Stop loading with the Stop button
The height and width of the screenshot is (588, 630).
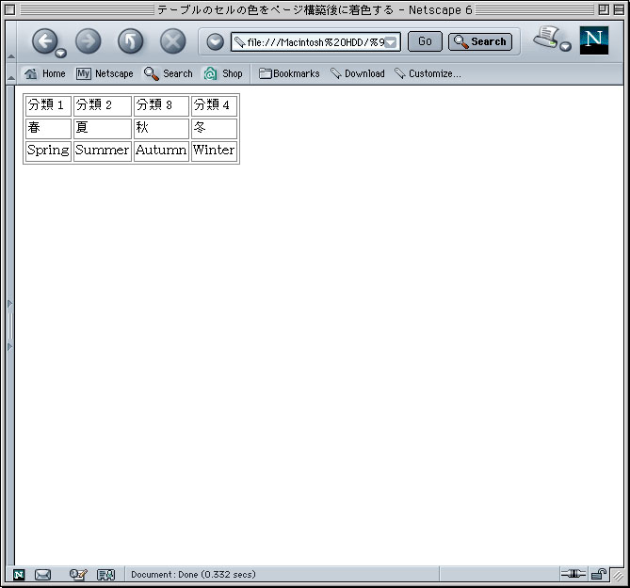172,41
